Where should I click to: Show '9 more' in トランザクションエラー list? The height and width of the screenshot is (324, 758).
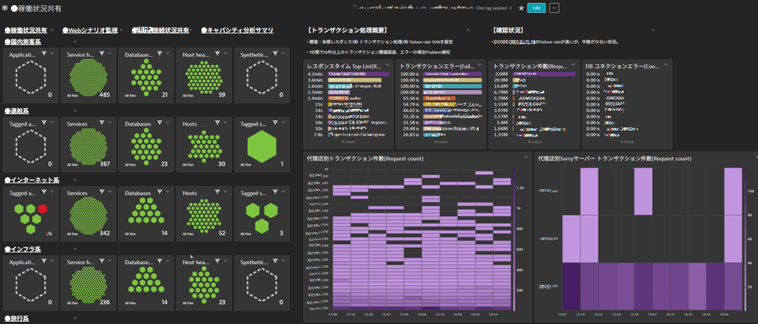click(x=440, y=142)
